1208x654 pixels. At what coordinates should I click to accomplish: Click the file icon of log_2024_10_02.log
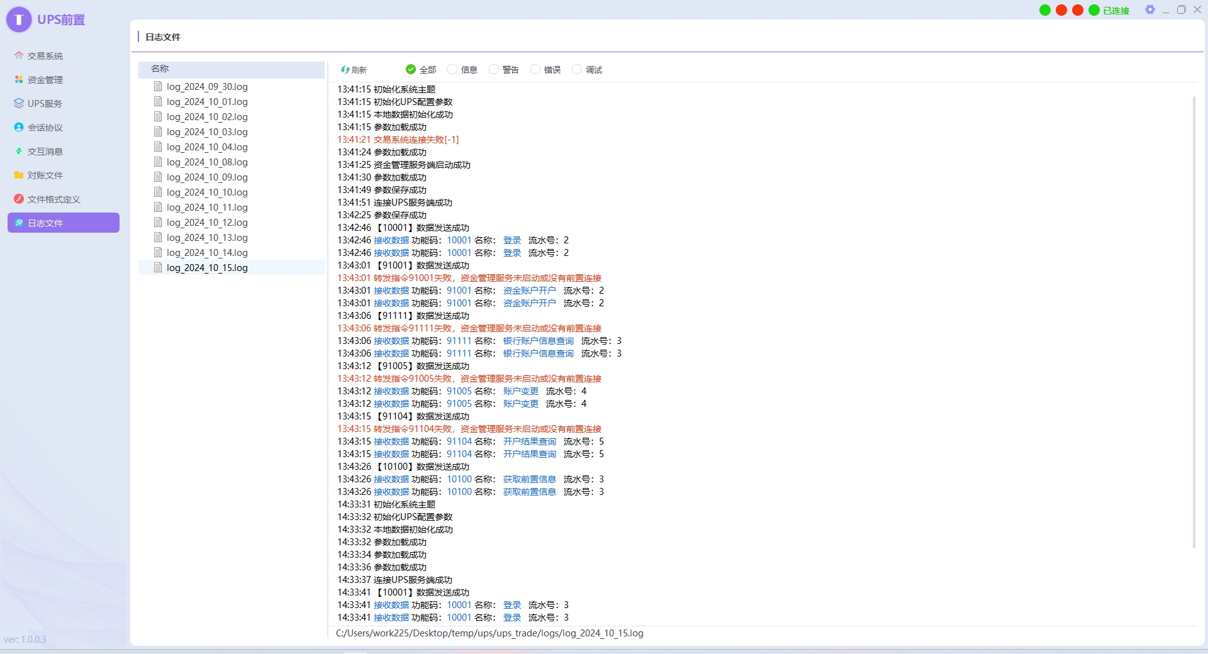159,117
